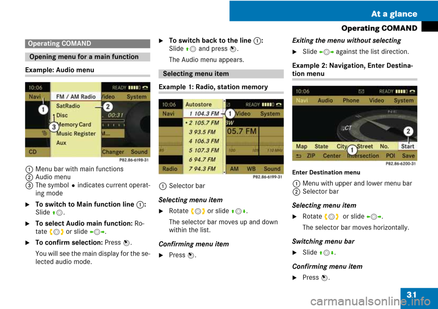Click slide up-down icon under 'Switching menu bar'
The width and height of the screenshot is (438, 309).
[x=326, y=253]
